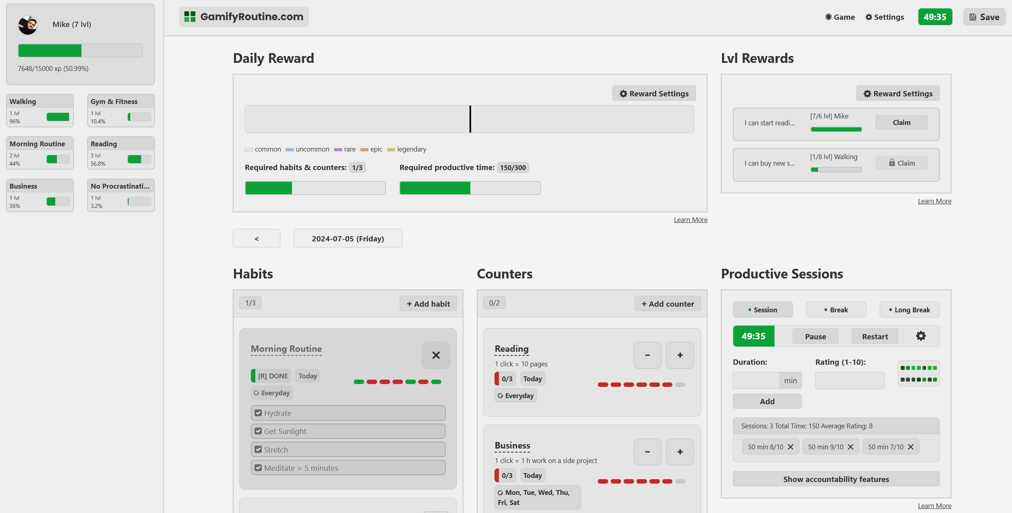Click the Today tag on Reading counter
This screenshot has width=1012, height=513.
(532, 379)
